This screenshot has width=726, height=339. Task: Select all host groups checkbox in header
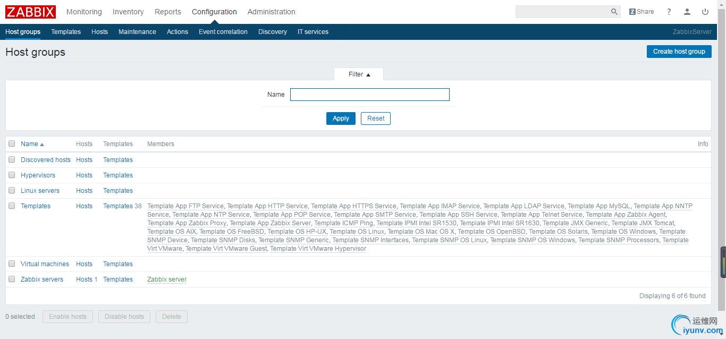12,144
